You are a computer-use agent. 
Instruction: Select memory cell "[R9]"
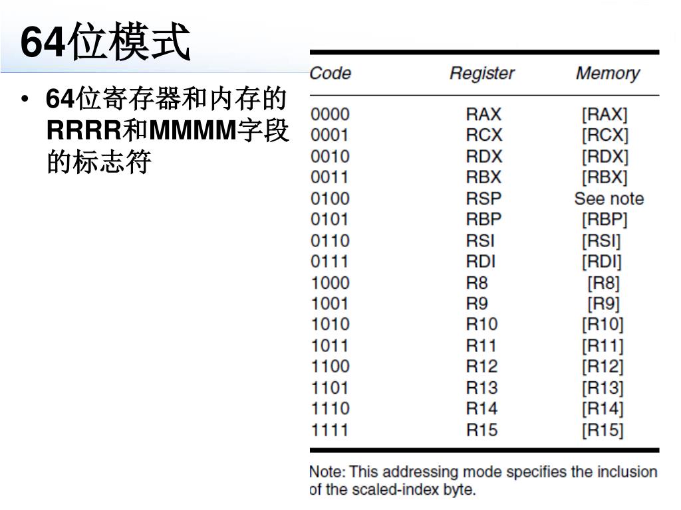point(604,303)
